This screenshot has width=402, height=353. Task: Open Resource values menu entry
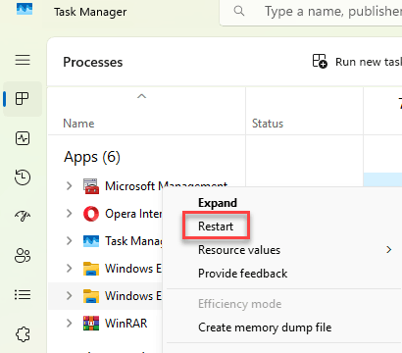(239, 250)
